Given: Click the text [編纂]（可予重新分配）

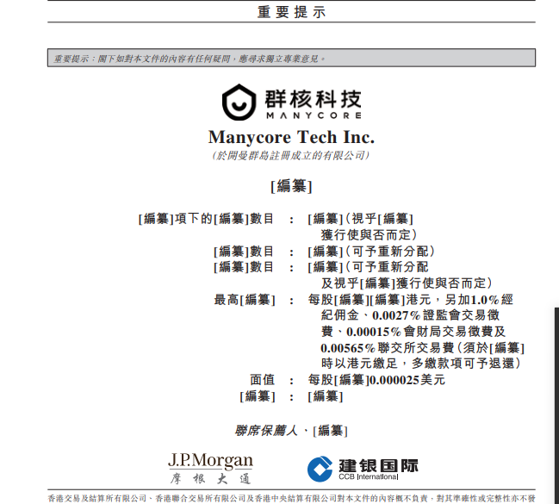Looking at the screenshot, I should click(x=371, y=251).
